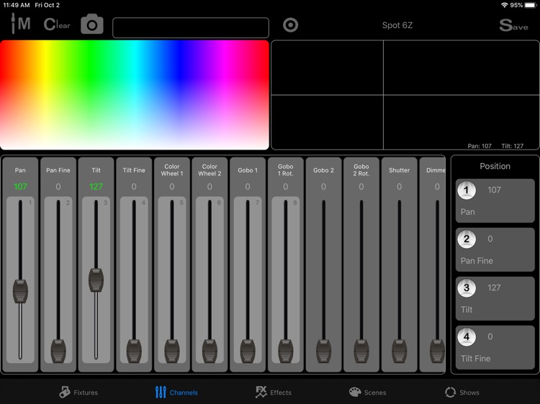The width and height of the screenshot is (540, 404).
Task: Click the Spot 6Z fixture title
Action: click(397, 25)
